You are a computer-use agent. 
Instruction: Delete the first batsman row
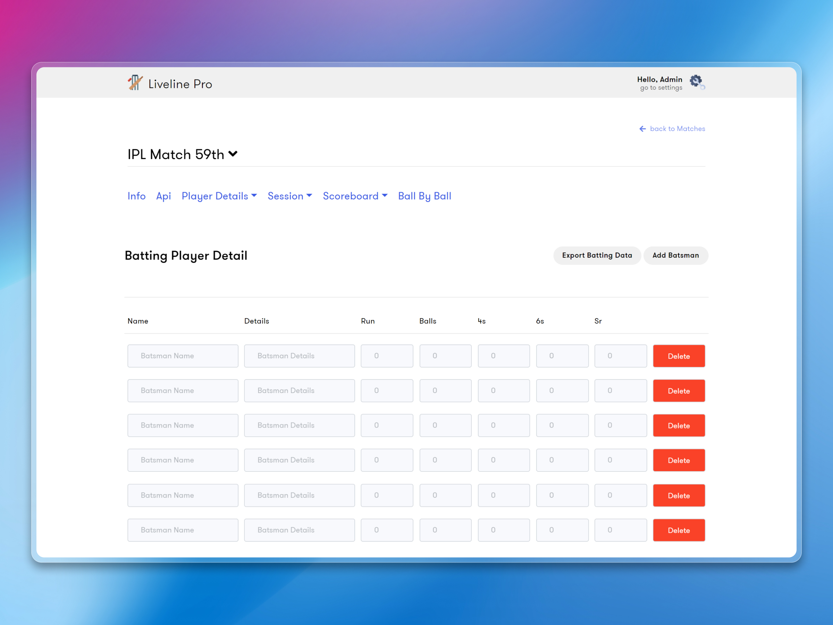pyautogui.click(x=679, y=356)
